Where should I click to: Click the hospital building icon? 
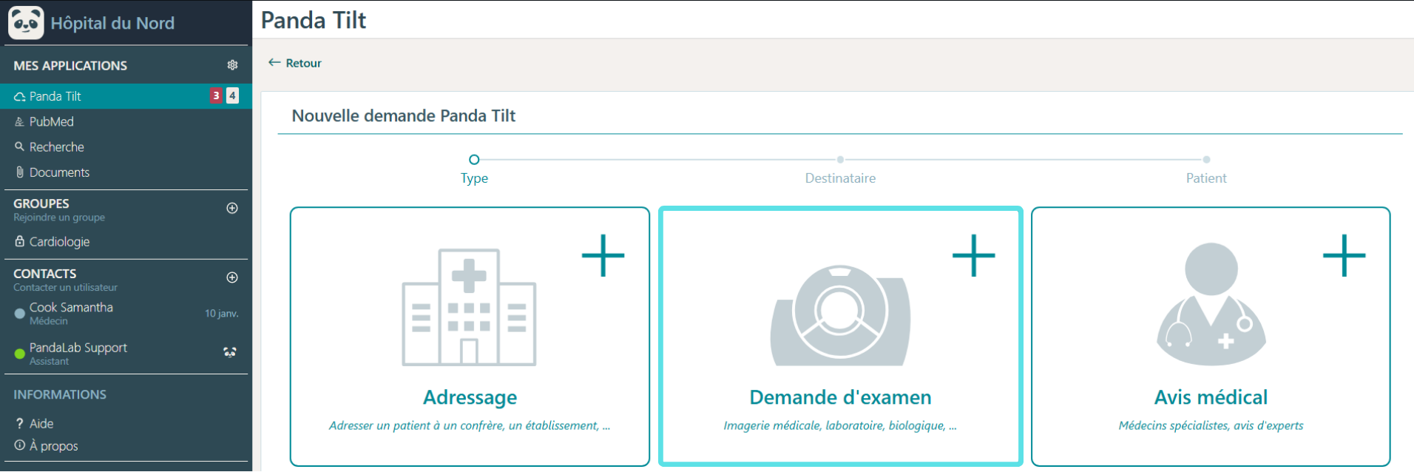pos(469,307)
